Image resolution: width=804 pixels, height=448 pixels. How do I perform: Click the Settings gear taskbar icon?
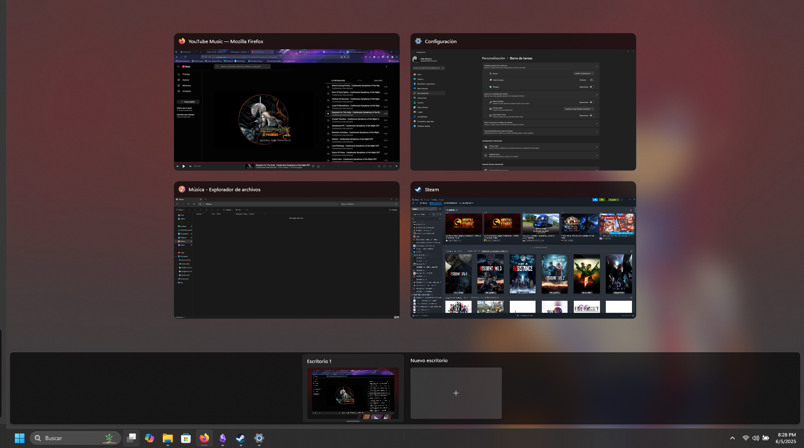[x=259, y=438]
